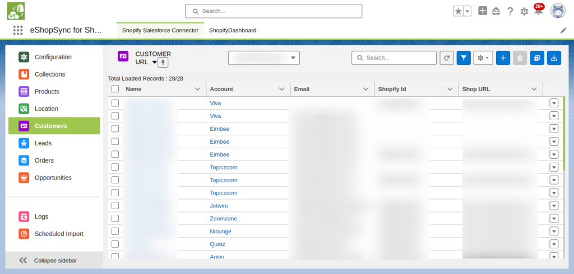Check the first Viva row checkbox
Viewport: 574px width, 274px height.
(115, 103)
